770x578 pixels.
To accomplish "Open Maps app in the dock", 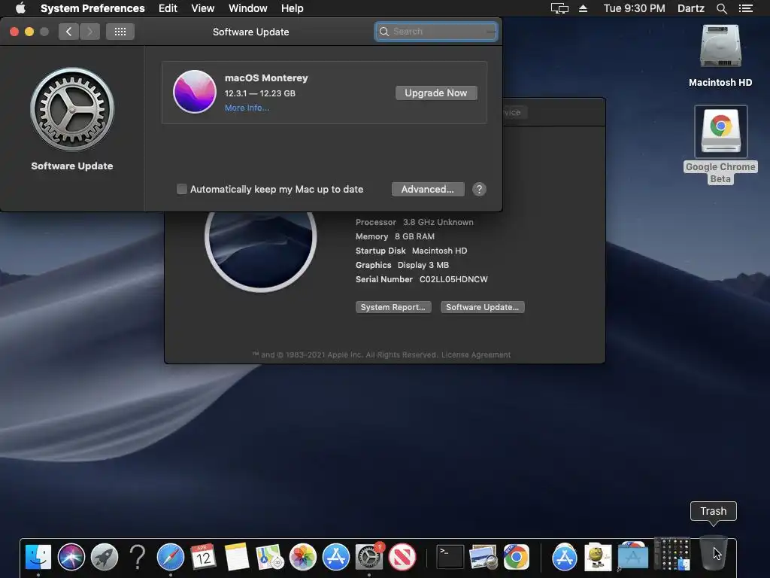I will point(270,557).
